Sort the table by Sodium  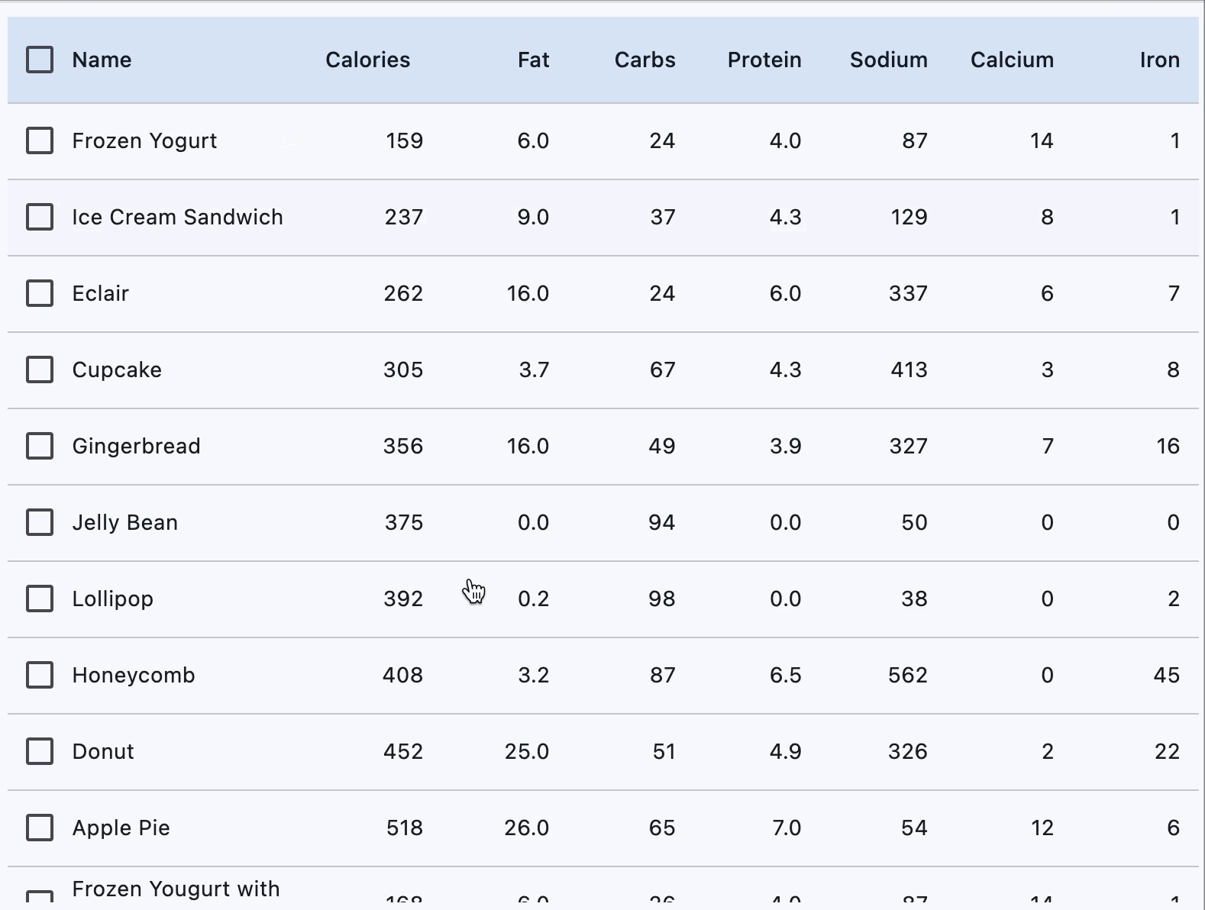[888, 60]
